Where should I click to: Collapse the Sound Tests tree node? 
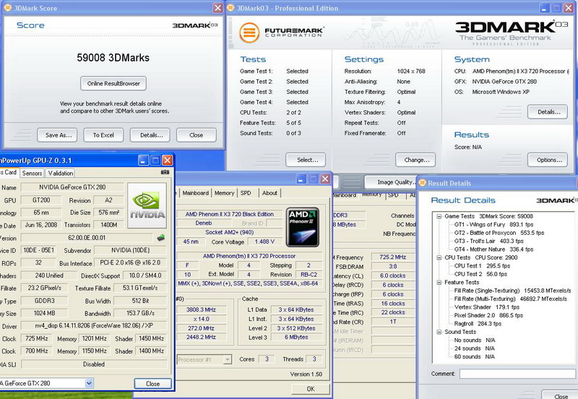tap(439, 332)
